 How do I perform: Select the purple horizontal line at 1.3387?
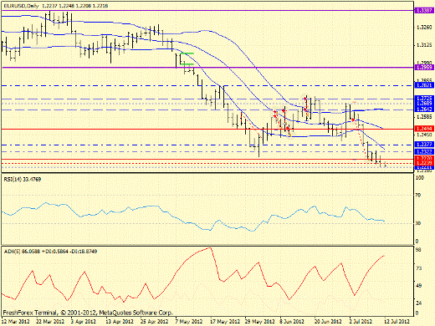[x=207, y=10]
